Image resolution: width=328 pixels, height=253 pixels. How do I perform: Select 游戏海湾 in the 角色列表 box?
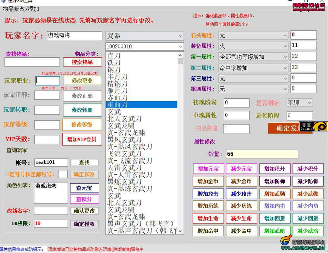[x=46, y=186]
